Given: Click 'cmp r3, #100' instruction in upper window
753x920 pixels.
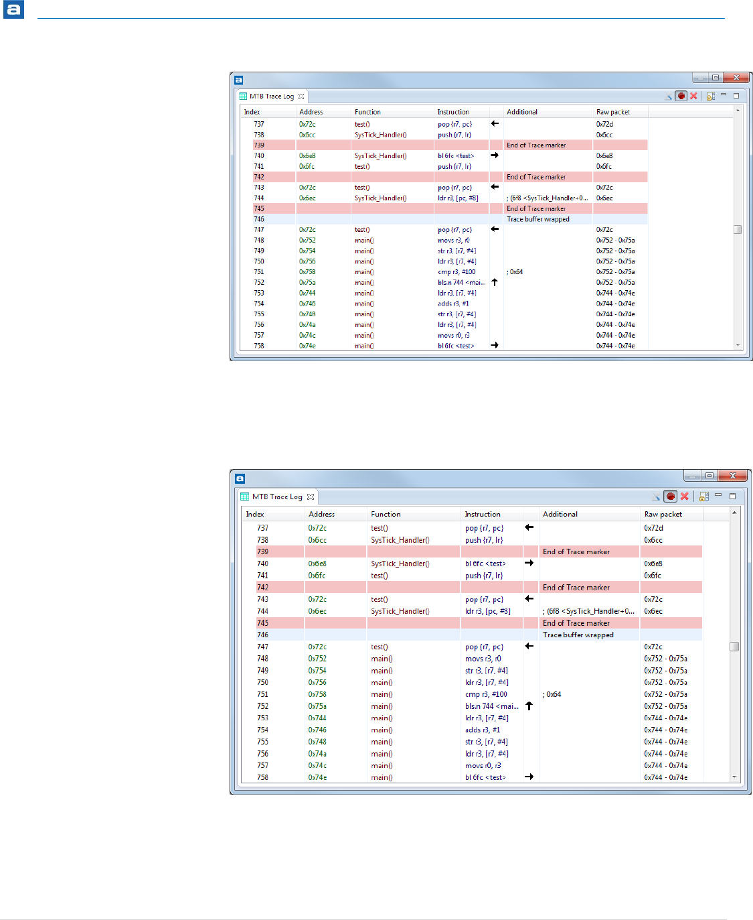Looking at the screenshot, I should click(456, 272).
